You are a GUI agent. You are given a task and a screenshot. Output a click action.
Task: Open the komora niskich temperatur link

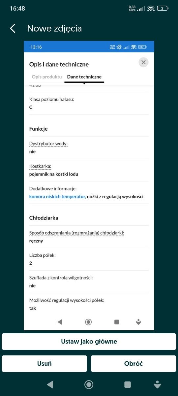tap(57, 196)
